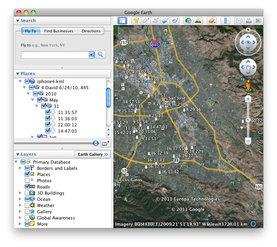Click the hand icon in move joystick
277x247 pixels.
pyautogui.click(x=248, y=67)
